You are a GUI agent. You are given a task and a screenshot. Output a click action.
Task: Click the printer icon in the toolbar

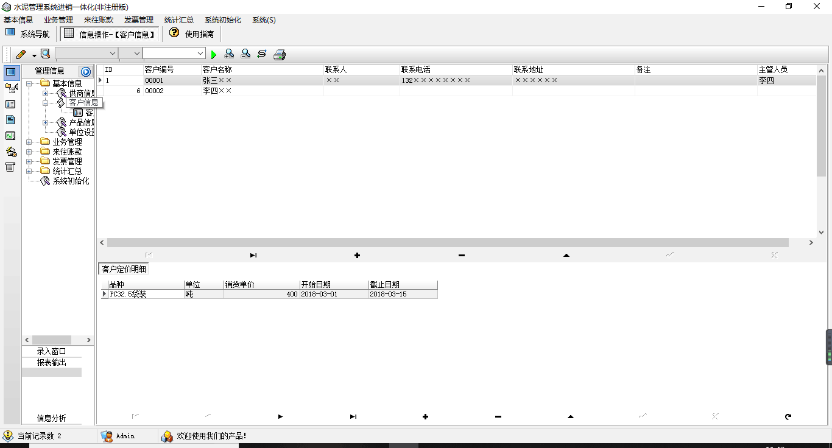point(280,55)
